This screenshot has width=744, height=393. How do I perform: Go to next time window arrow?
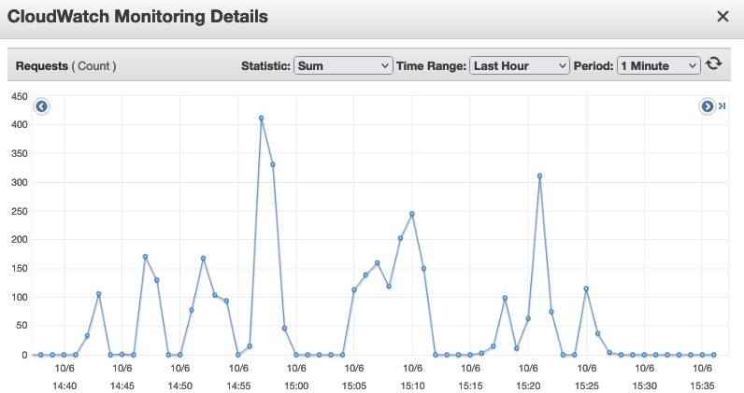[x=707, y=106]
